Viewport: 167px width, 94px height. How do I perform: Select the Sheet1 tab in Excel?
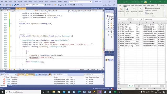point(131,86)
